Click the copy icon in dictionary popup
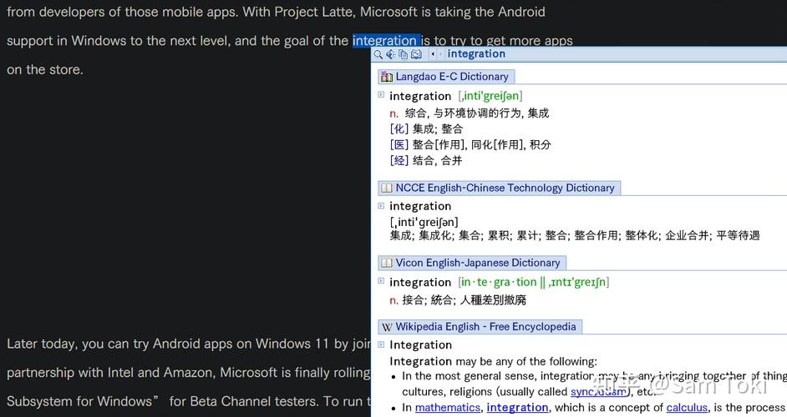 403,54
